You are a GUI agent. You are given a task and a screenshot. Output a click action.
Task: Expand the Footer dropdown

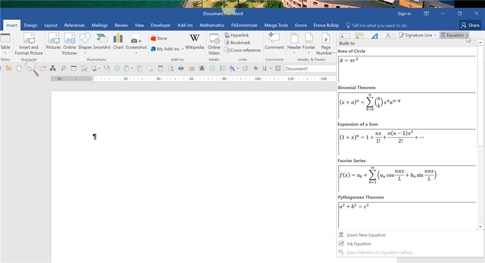309,53
